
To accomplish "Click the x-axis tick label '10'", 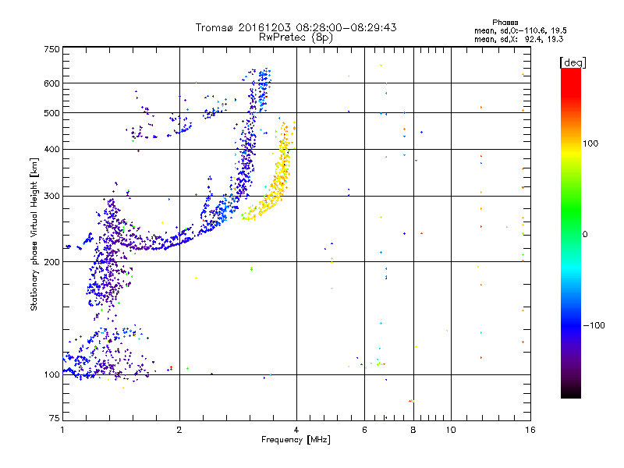I will 451,430.
